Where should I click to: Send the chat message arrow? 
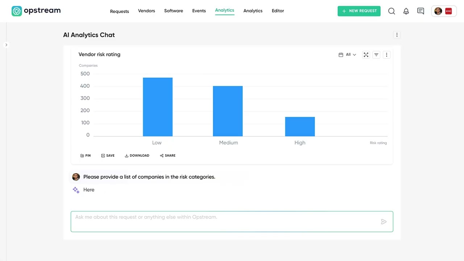[384, 222]
